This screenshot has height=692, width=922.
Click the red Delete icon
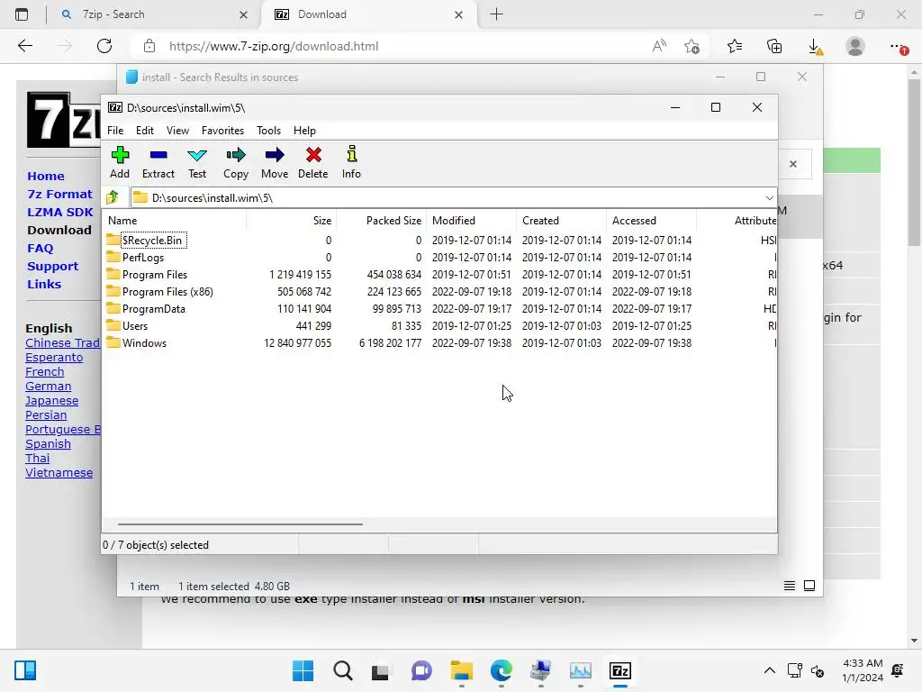(313, 155)
